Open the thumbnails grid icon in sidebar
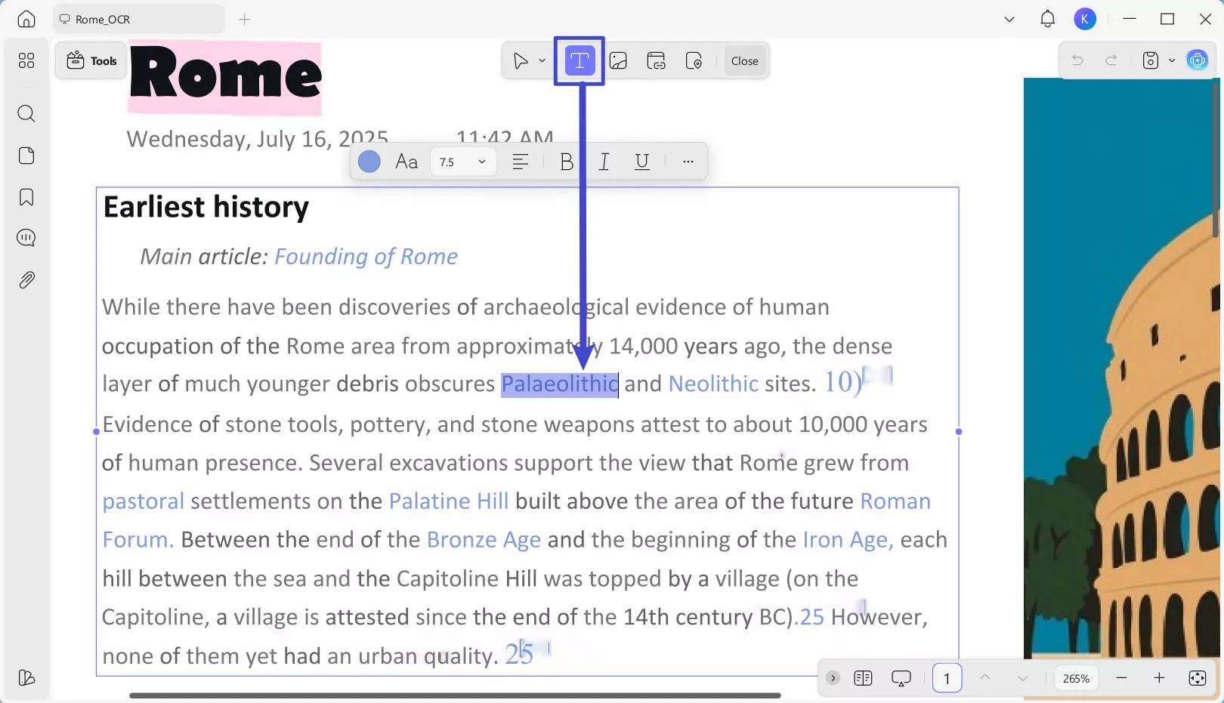Screen dimensions: 1224x703 point(26,60)
